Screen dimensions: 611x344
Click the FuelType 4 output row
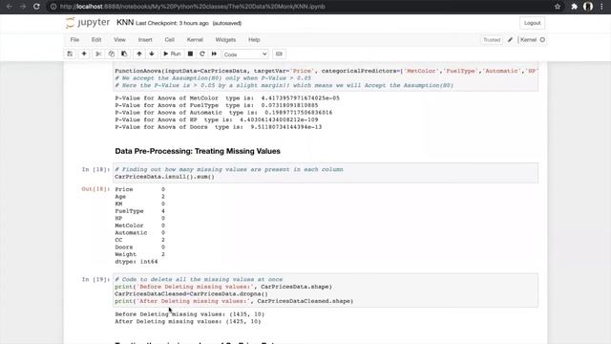coord(139,211)
